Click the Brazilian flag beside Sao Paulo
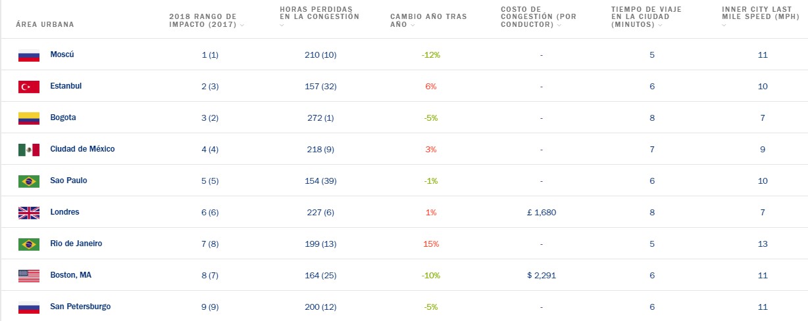The height and width of the screenshot is (321, 808). click(29, 181)
